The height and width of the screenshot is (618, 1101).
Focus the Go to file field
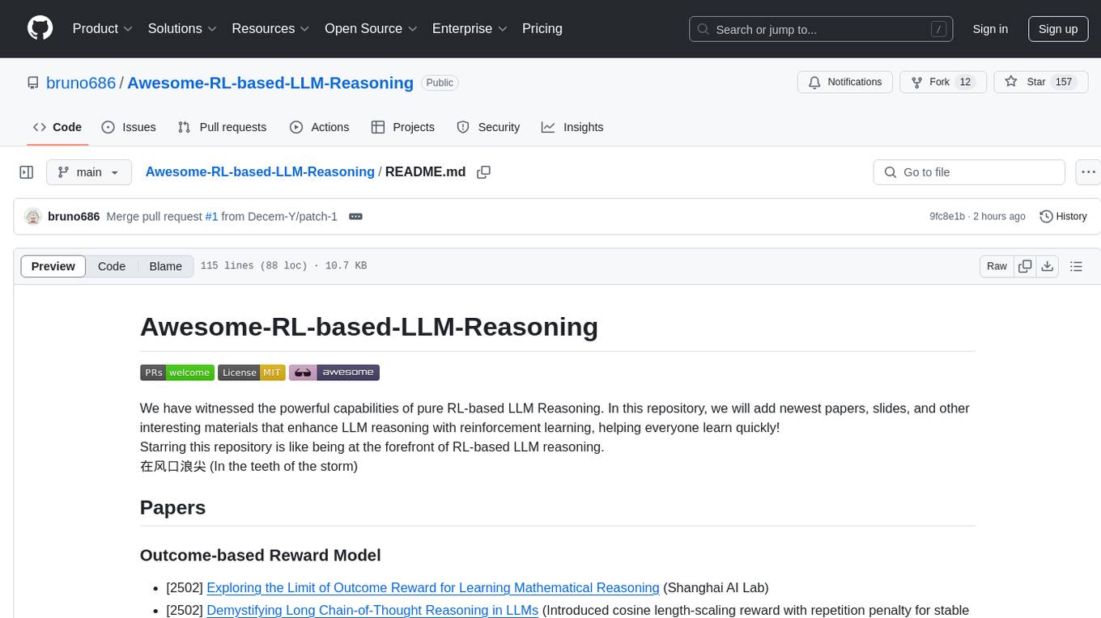click(x=969, y=172)
